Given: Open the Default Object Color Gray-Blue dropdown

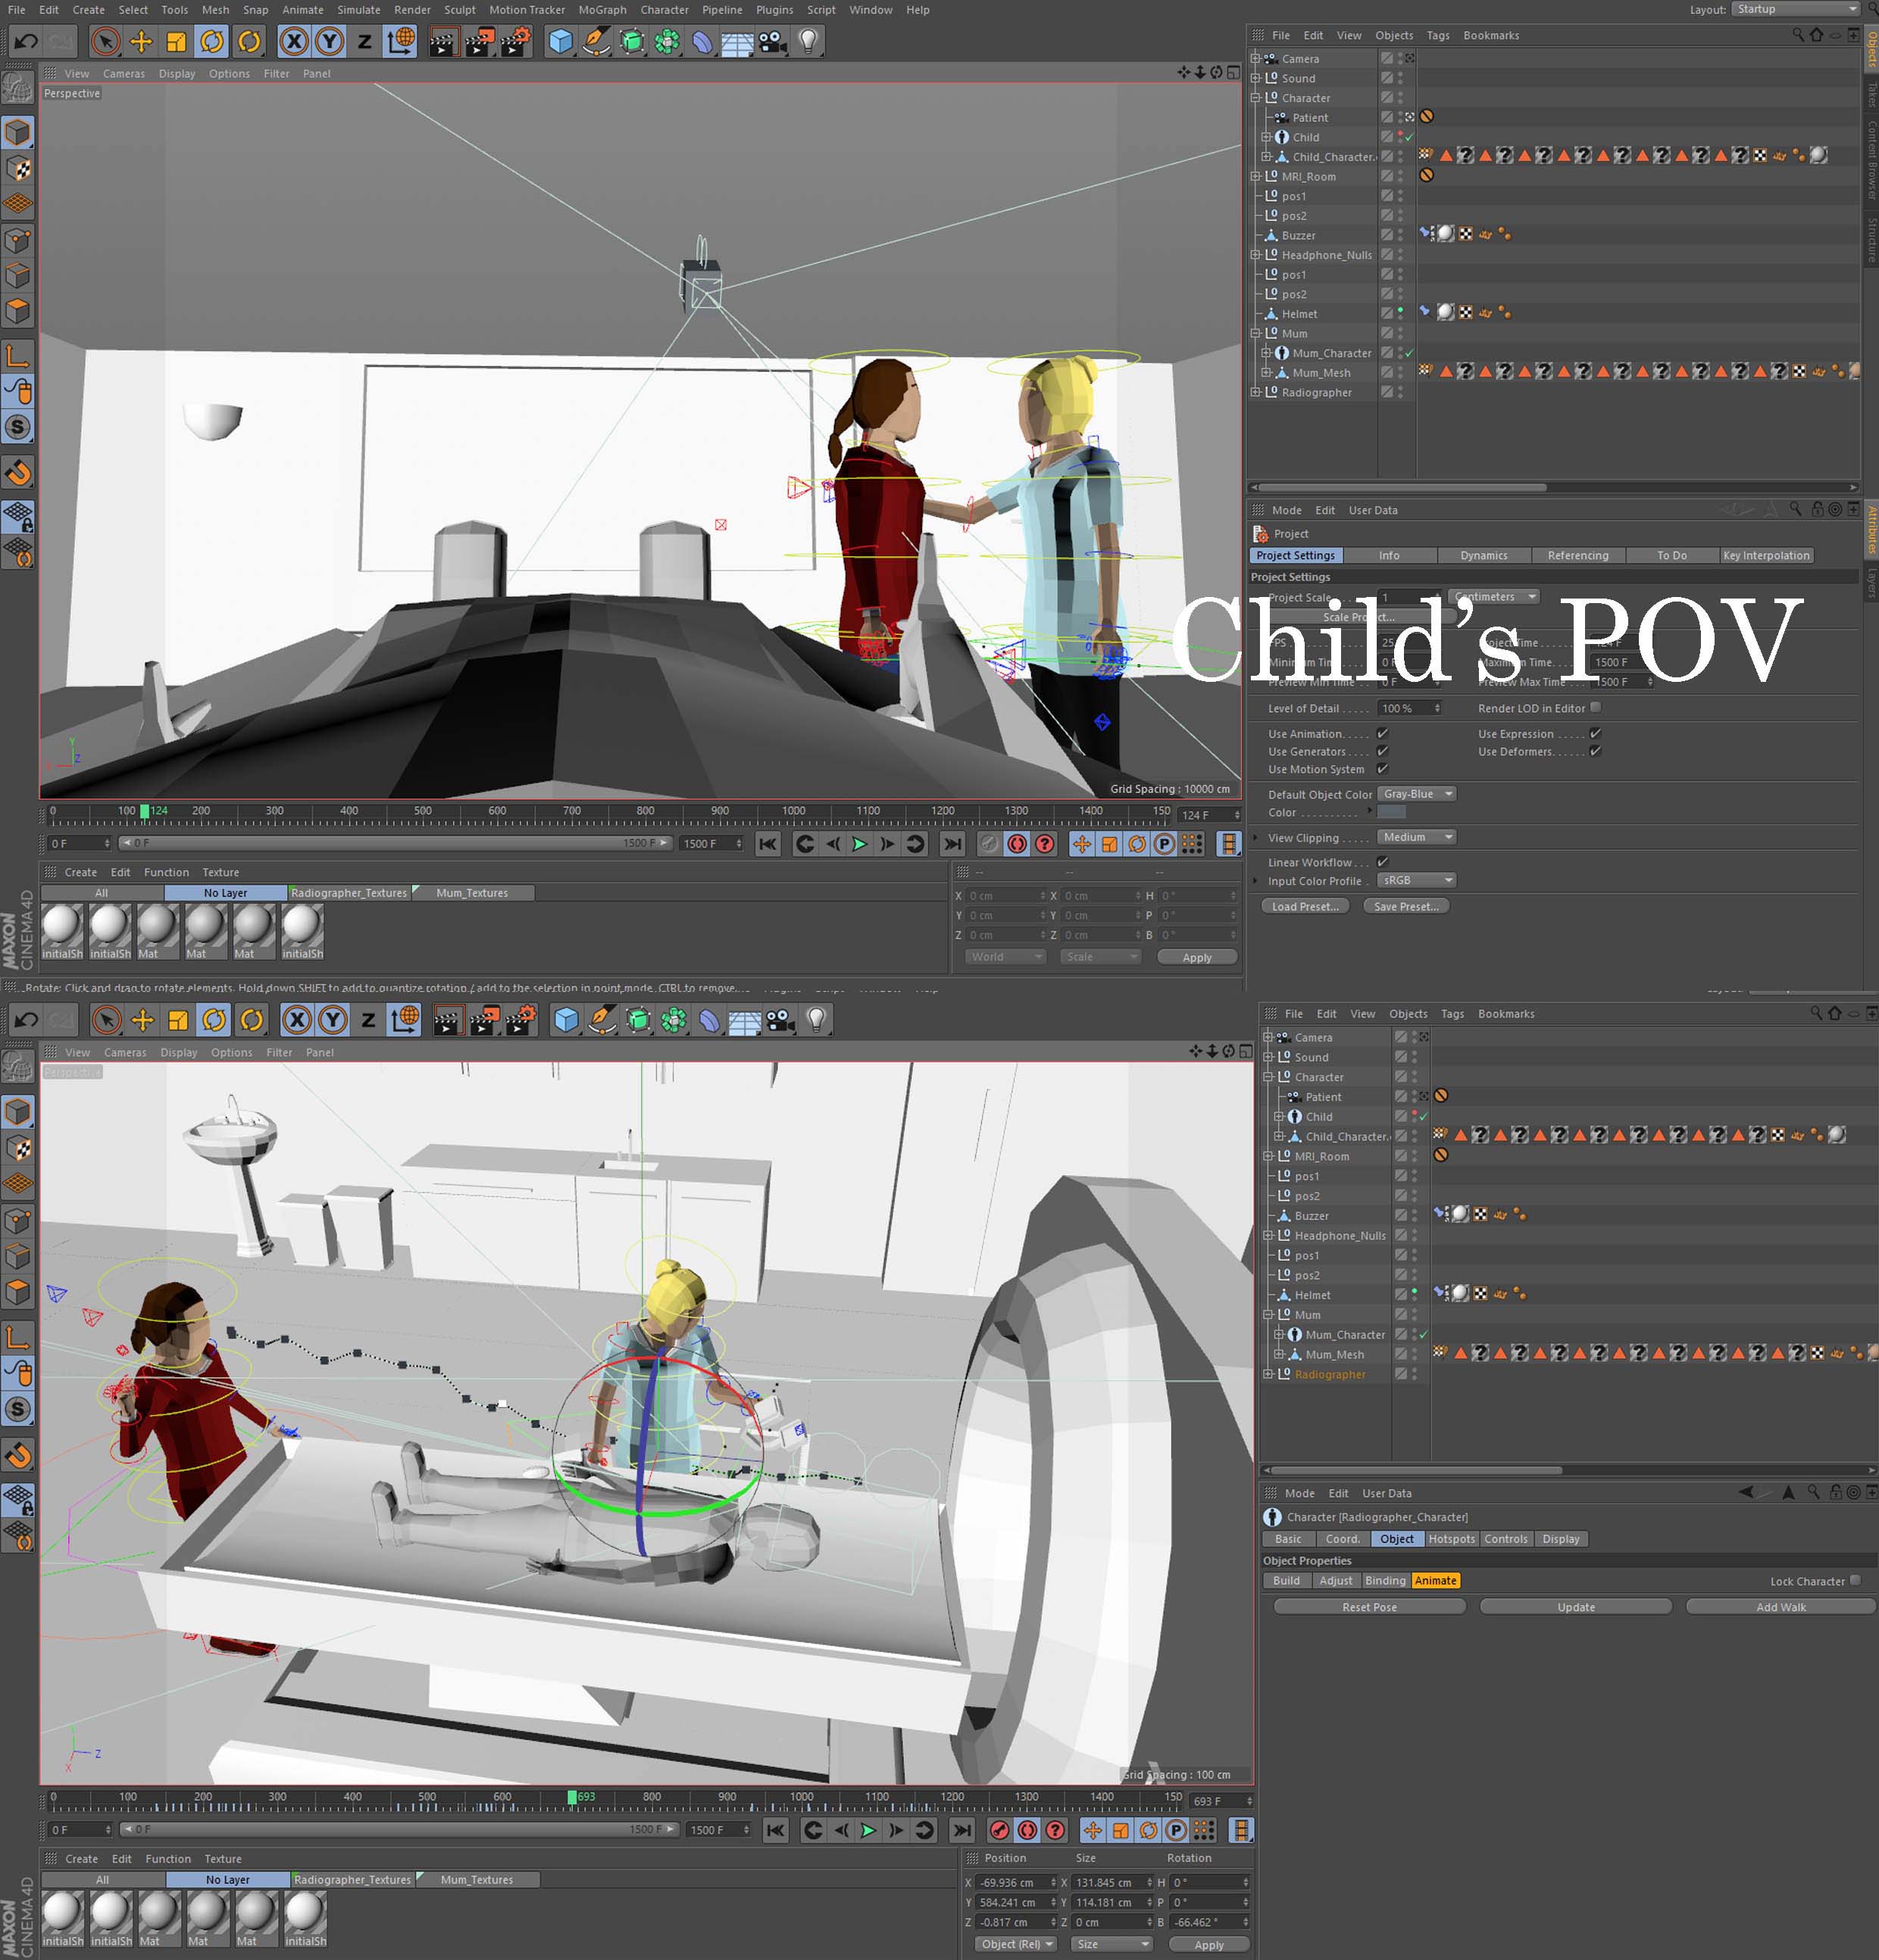Looking at the screenshot, I should point(1416,794).
